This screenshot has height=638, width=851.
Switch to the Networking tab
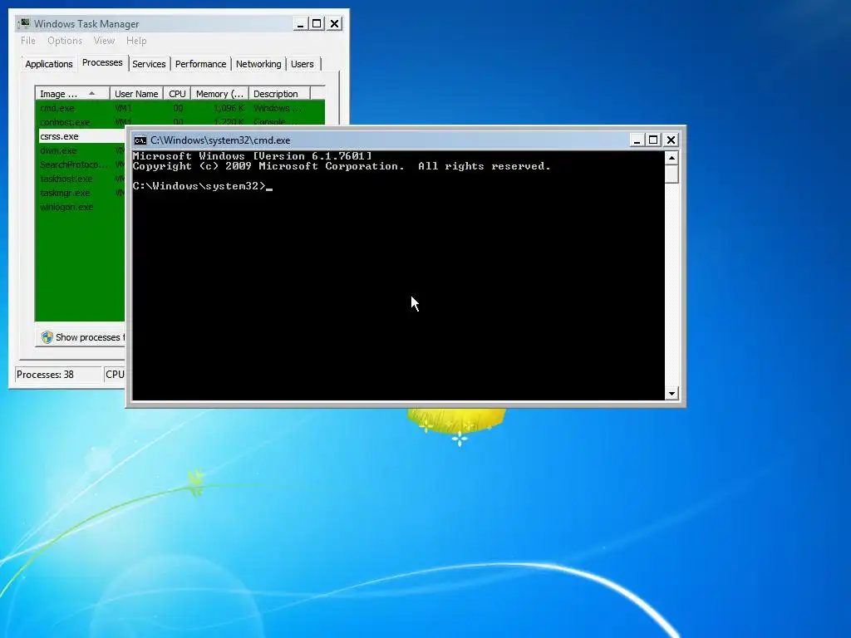(258, 64)
